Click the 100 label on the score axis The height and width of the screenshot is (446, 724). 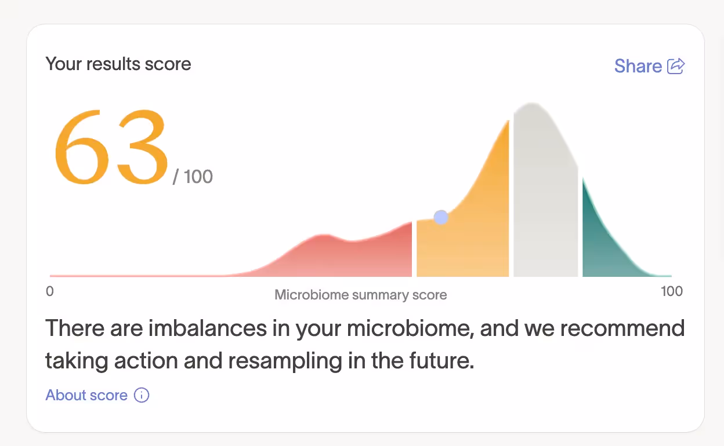click(x=672, y=291)
